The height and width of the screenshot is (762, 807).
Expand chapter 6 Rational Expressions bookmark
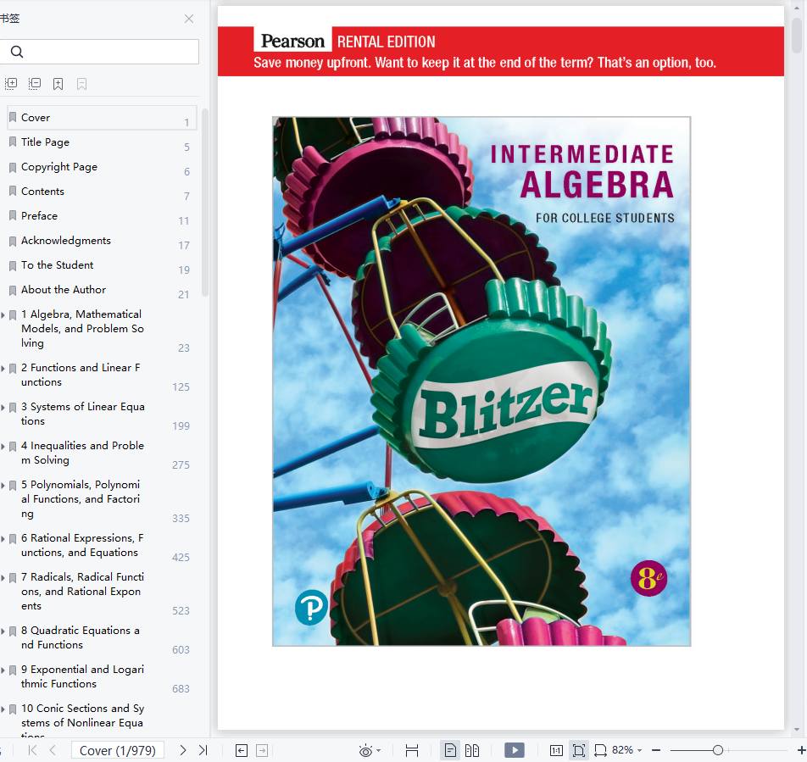point(3,539)
